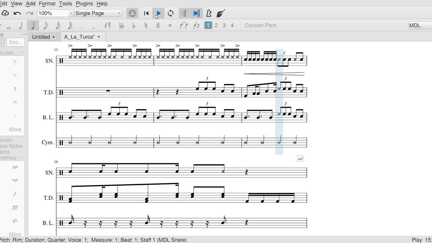Select fermata in palette
Screen dimensions: 432x243
click(x=15, y=102)
